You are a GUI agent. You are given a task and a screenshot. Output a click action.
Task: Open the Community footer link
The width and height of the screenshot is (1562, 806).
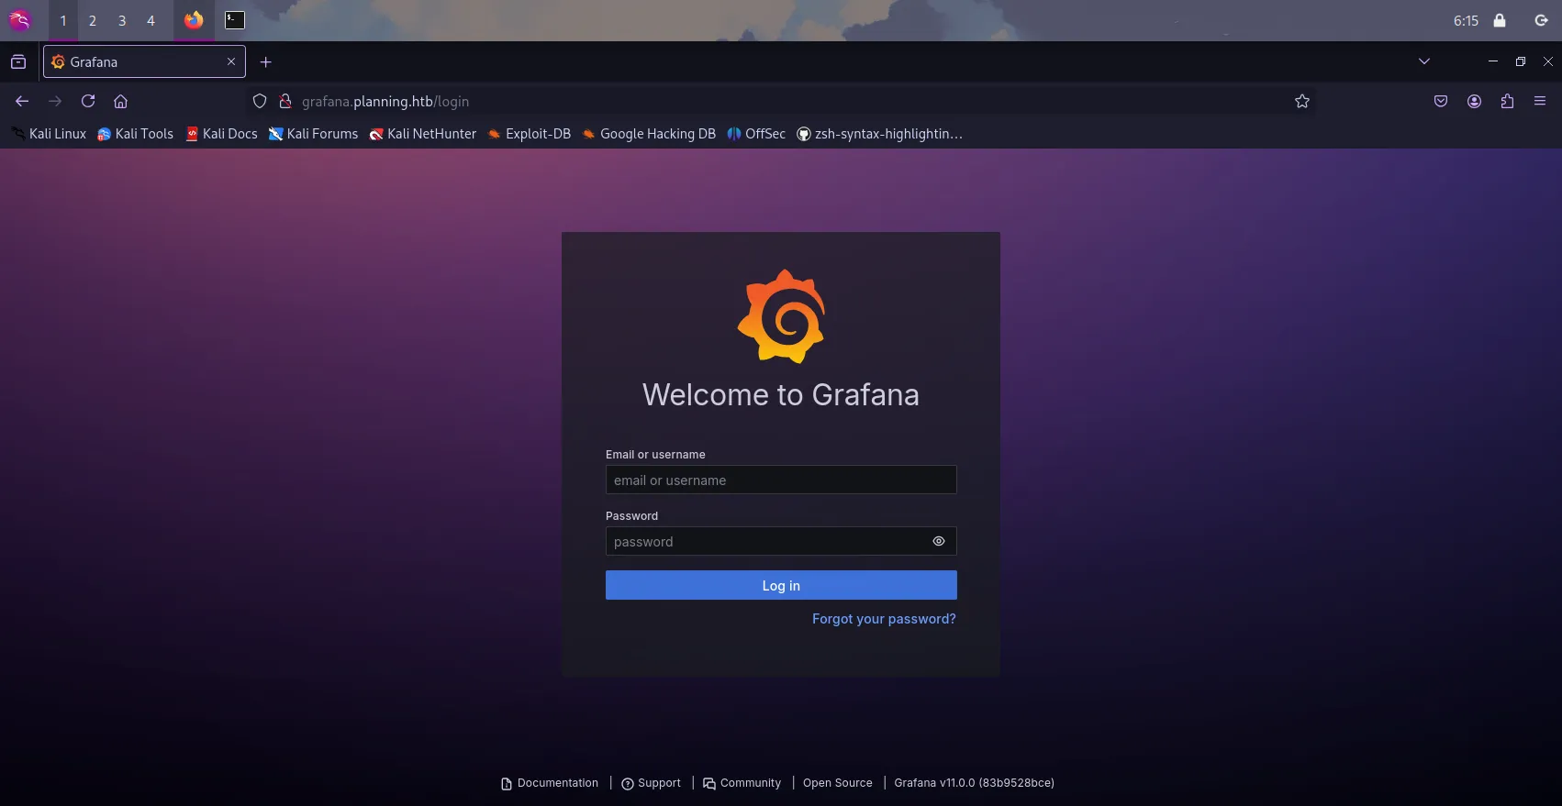pyautogui.click(x=742, y=783)
